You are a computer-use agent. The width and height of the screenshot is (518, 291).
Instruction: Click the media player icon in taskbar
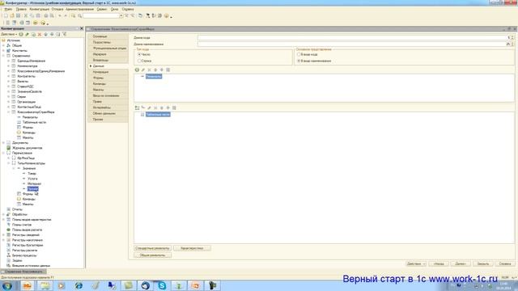(62, 285)
